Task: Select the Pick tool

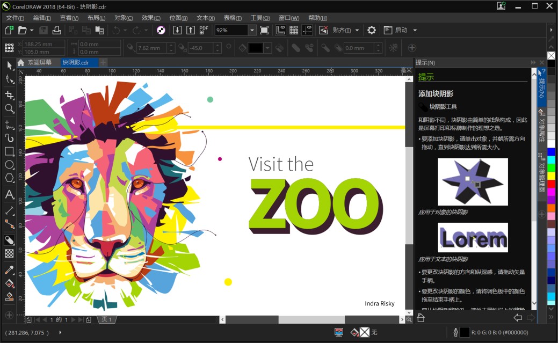Action: (9, 65)
